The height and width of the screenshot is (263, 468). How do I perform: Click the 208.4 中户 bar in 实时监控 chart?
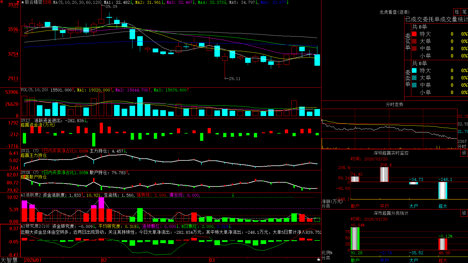pyautogui.click(x=384, y=174)
